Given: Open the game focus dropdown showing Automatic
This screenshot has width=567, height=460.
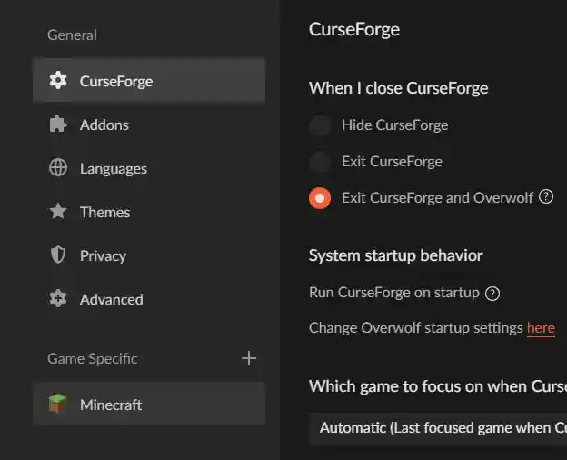Looking at the screenshot, I should point(438,428).
